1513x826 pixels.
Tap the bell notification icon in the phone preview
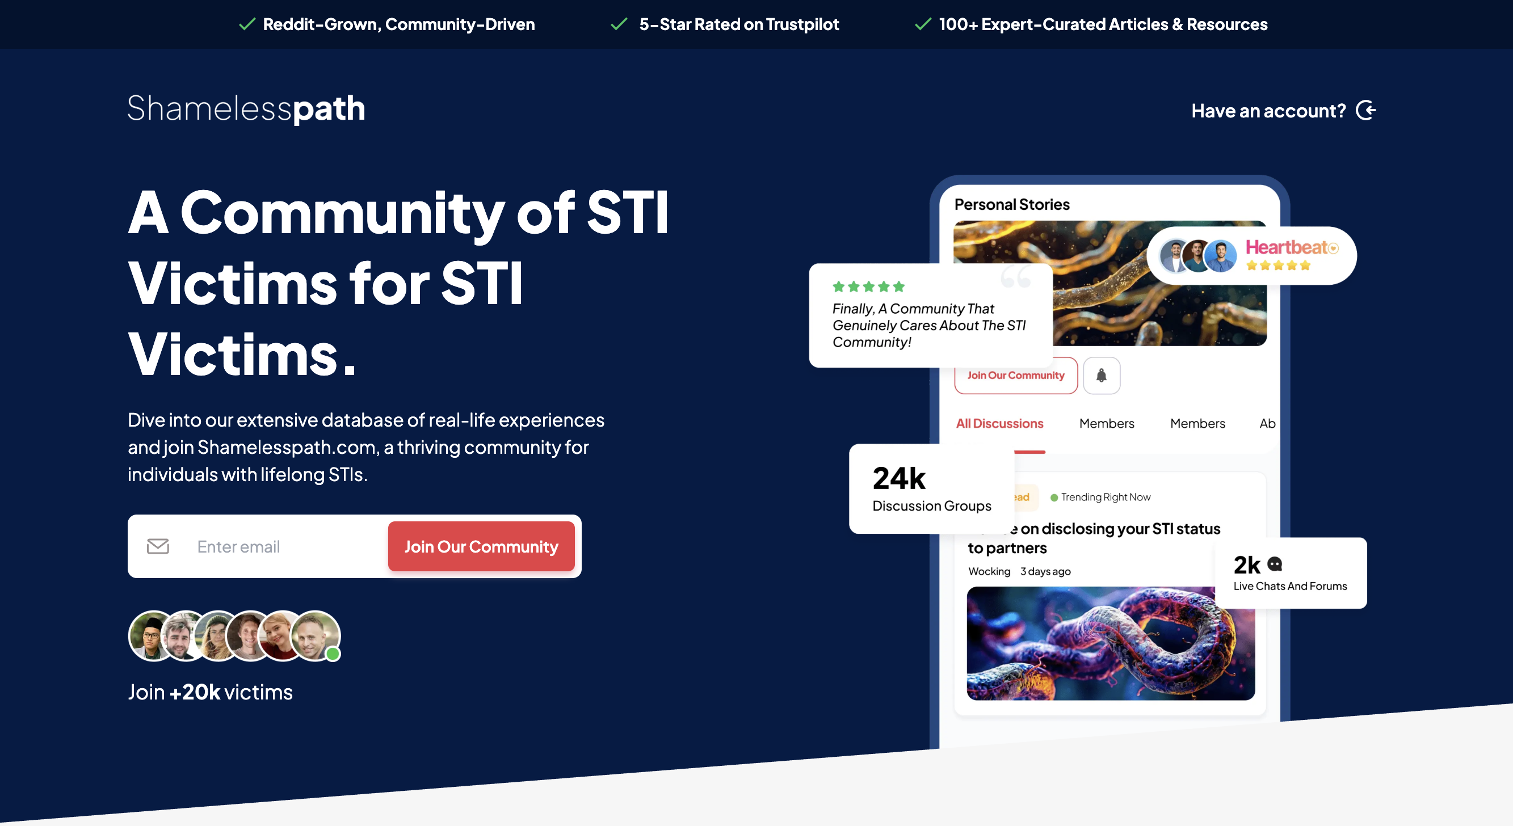[x=1102, y=375]
